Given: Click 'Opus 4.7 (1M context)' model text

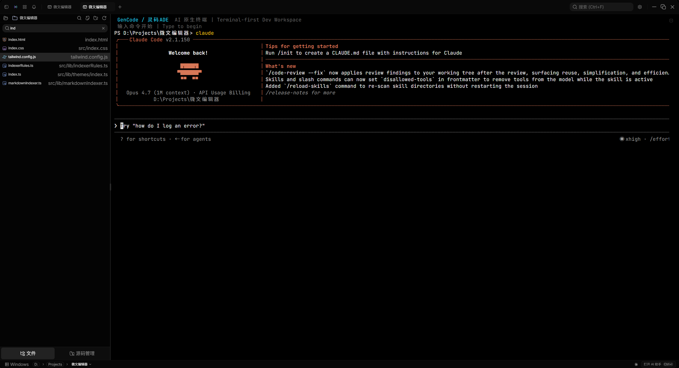Looking at the screenshot, I should click(x=158, y=93).
